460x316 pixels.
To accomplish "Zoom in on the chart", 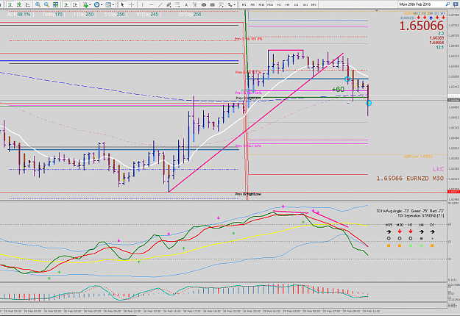I will point(38,4).
